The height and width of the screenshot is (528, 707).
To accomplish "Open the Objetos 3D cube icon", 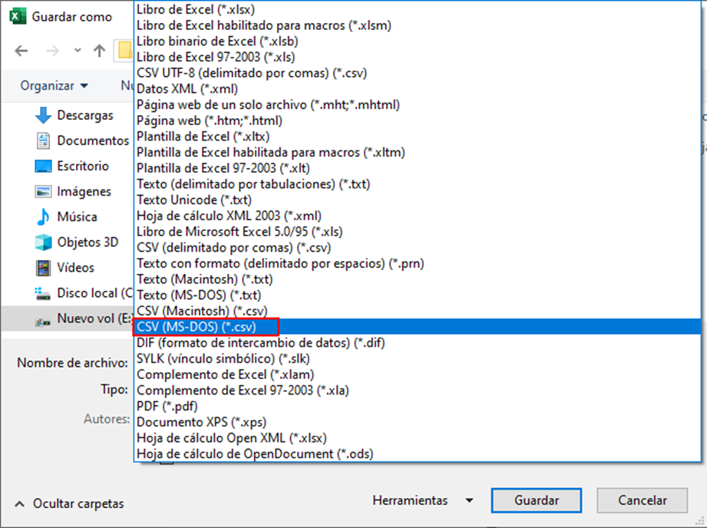I will (44, 243).
